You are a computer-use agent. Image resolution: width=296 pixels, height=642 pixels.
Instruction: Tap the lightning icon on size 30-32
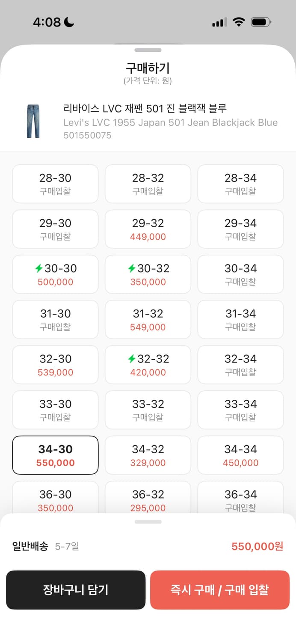coord(132,268)
